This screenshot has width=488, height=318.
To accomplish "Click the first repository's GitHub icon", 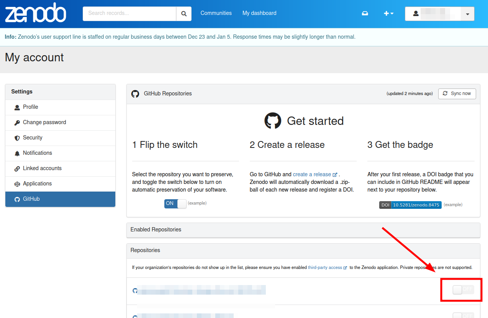I will click(135, 291).
